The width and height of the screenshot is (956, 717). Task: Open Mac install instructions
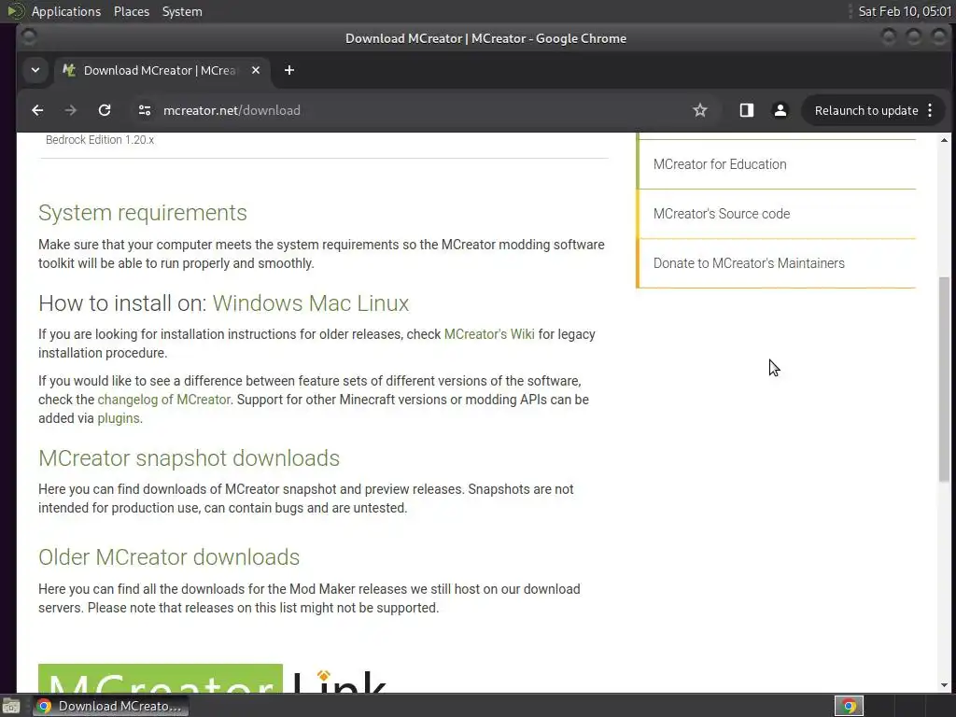pos(330,303)
